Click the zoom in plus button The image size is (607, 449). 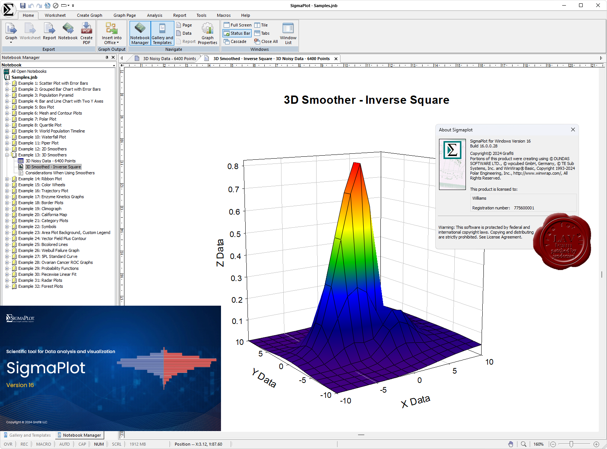tap(597, 444)
